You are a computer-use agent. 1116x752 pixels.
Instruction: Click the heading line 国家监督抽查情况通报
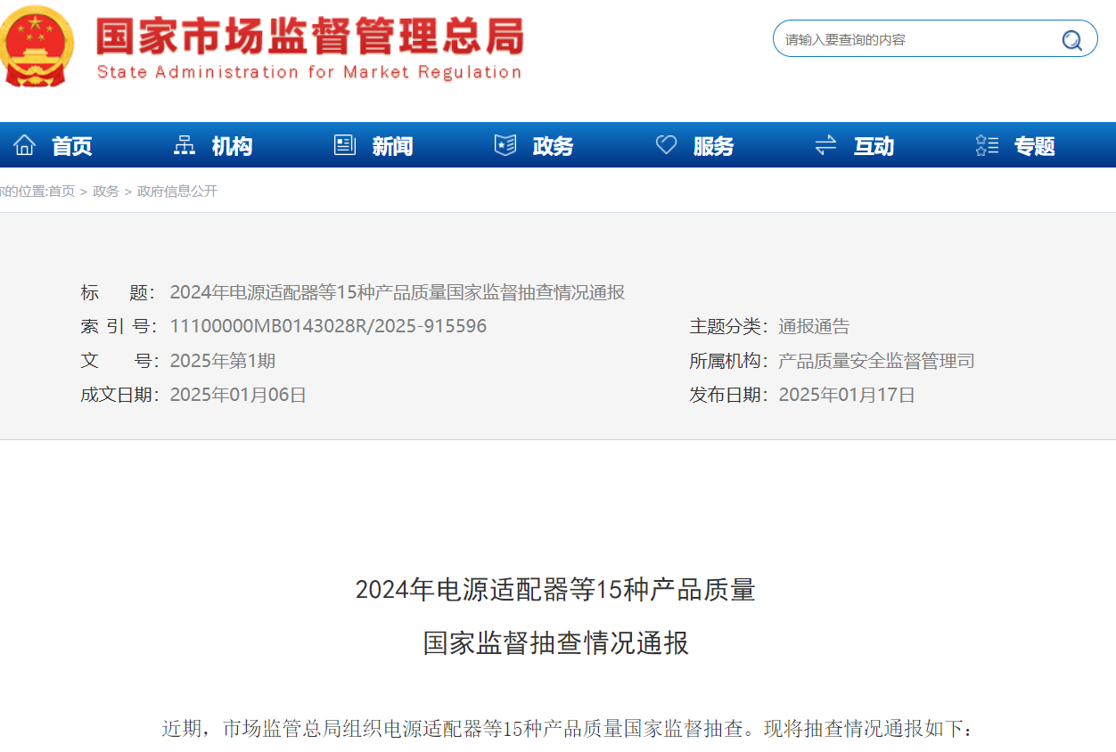pos(555,643)
